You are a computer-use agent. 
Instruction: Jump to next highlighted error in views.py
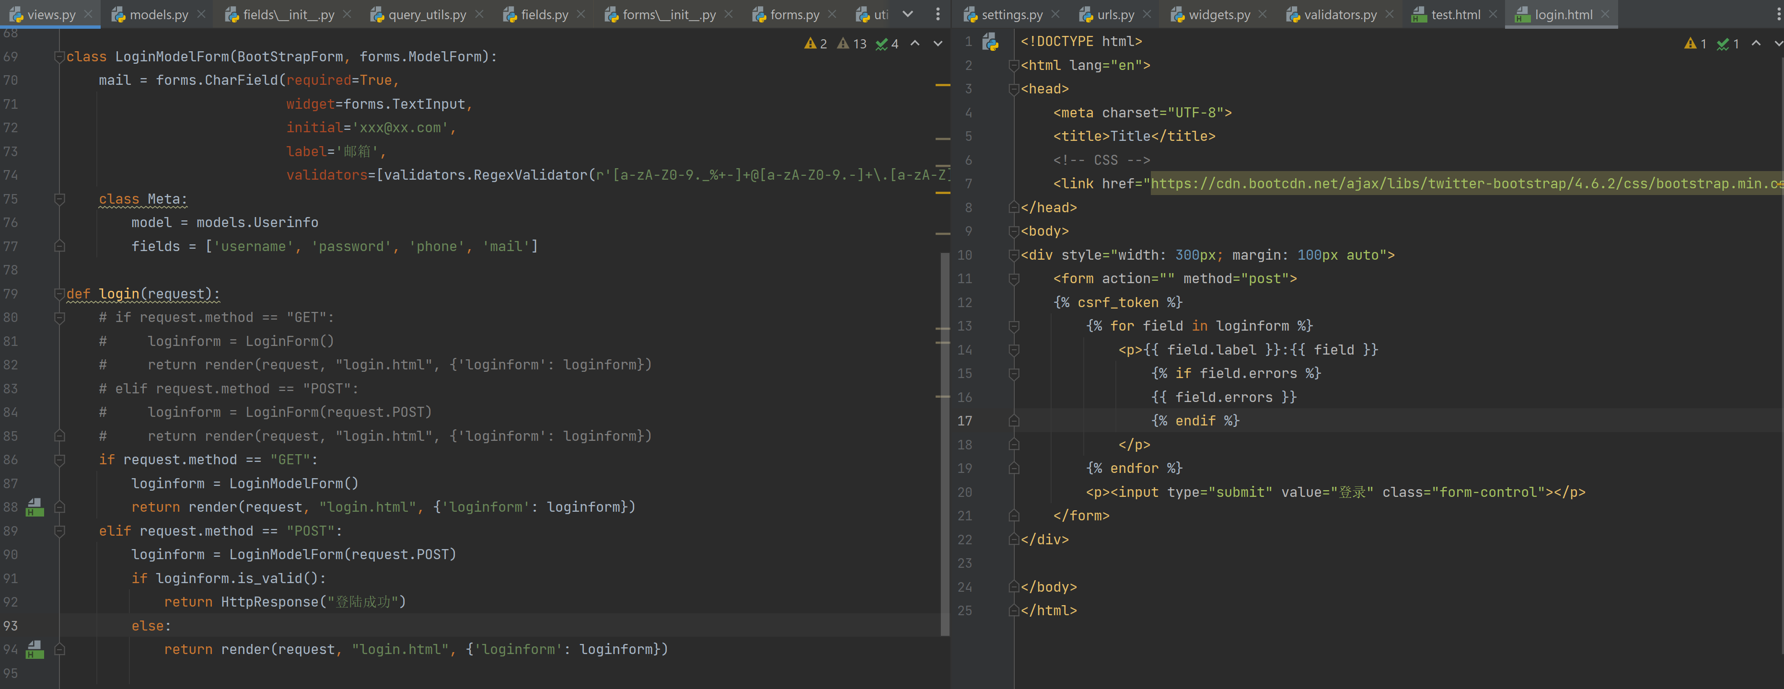938,44
